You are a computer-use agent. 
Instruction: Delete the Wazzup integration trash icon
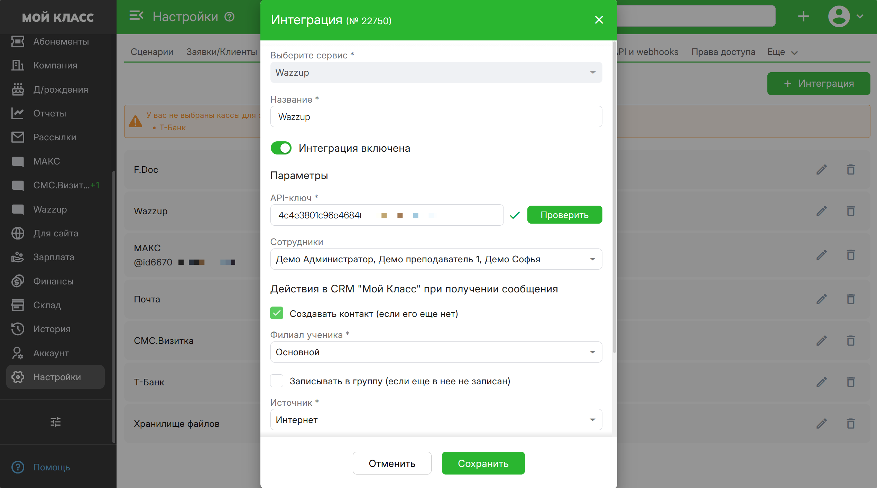[851, 211]
